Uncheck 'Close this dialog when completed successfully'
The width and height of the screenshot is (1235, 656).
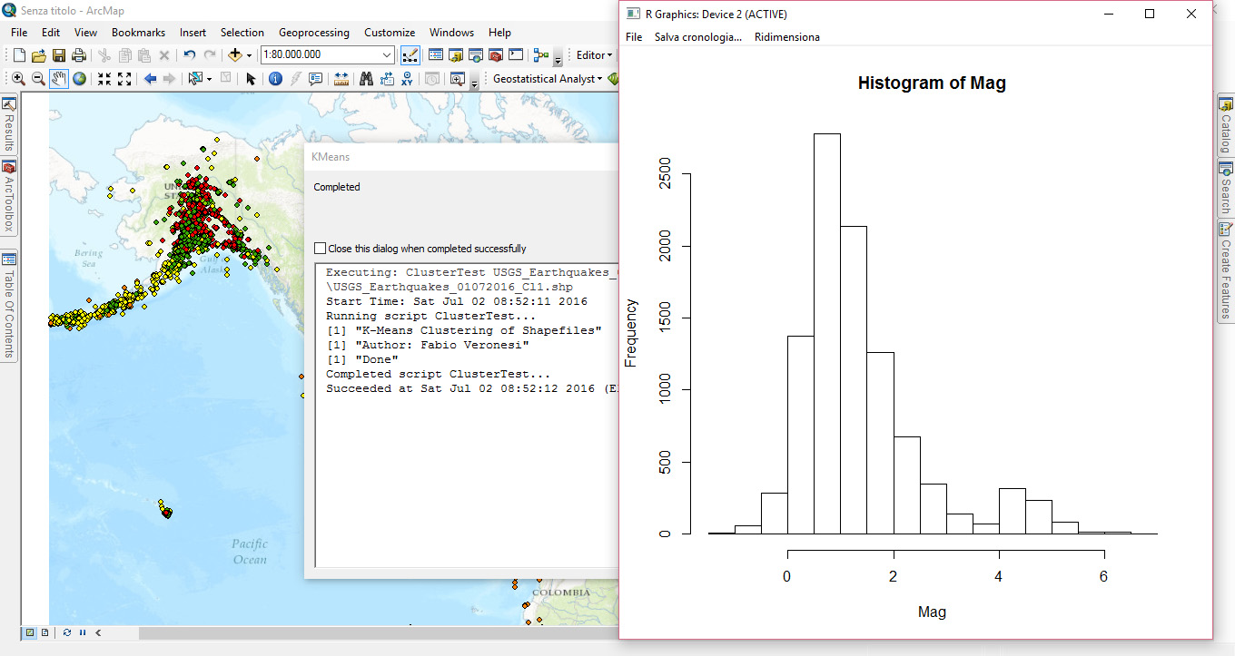coord(319,248)
